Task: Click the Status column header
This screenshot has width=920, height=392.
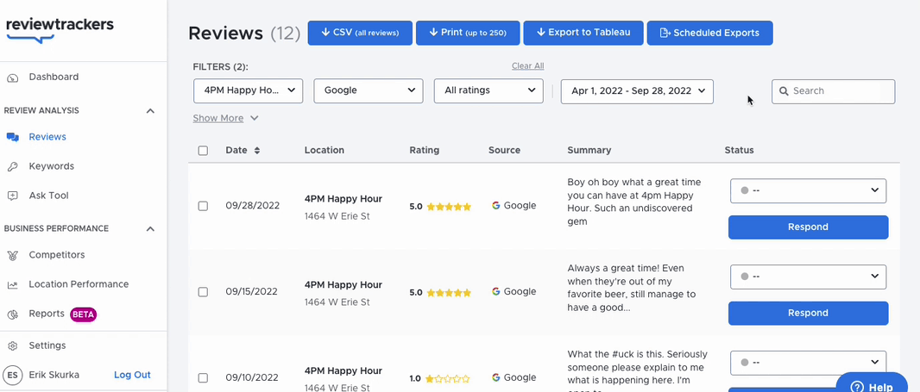Action: tap(740, 151)
